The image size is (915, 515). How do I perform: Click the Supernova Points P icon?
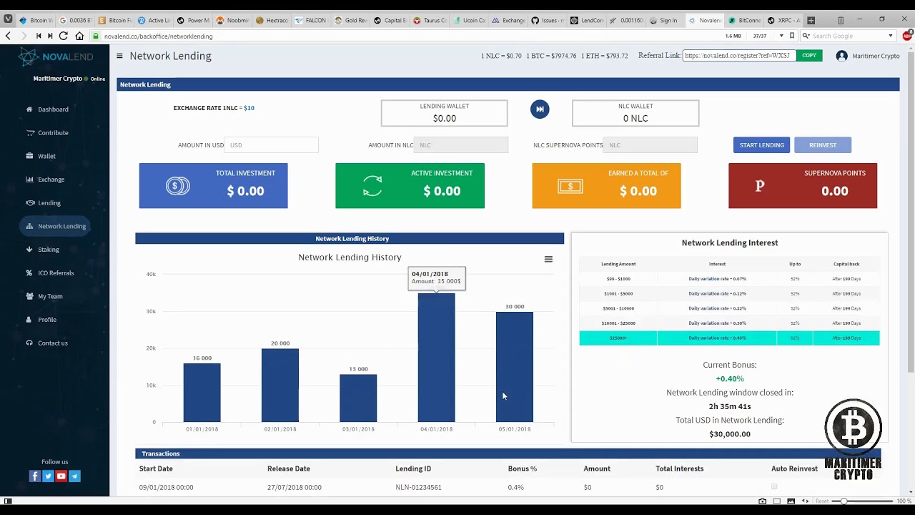pos(760,186)
